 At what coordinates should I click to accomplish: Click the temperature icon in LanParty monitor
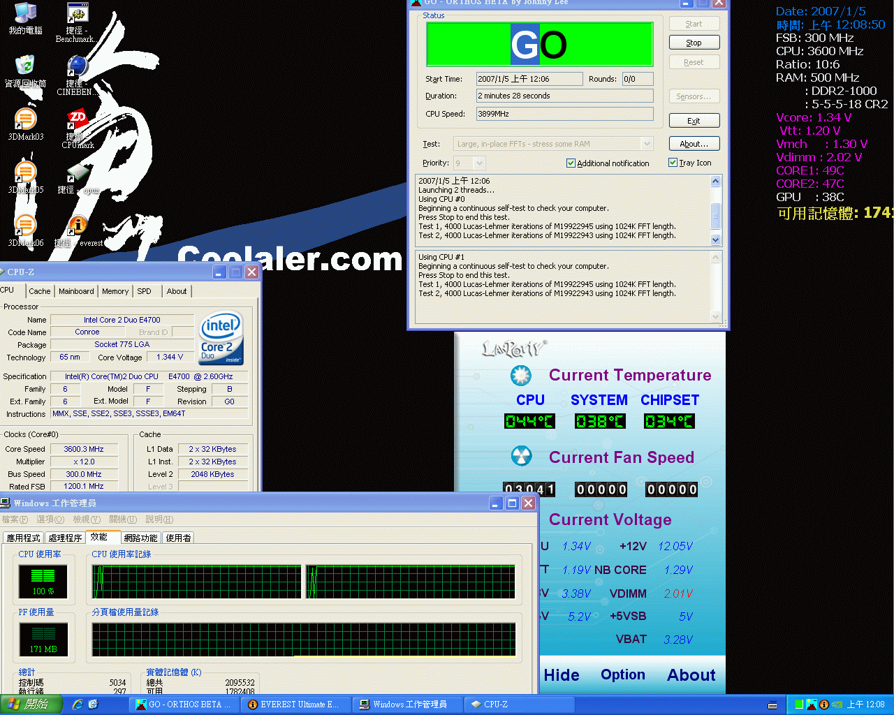tap(521, 375)
